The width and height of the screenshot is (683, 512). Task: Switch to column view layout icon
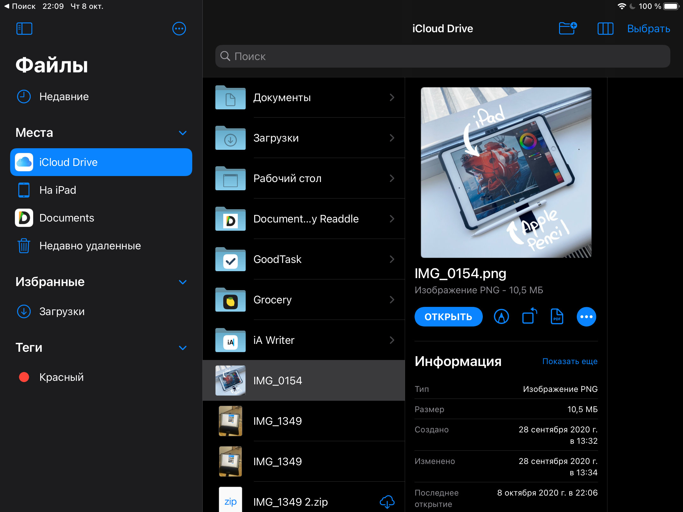pos(605,29)
